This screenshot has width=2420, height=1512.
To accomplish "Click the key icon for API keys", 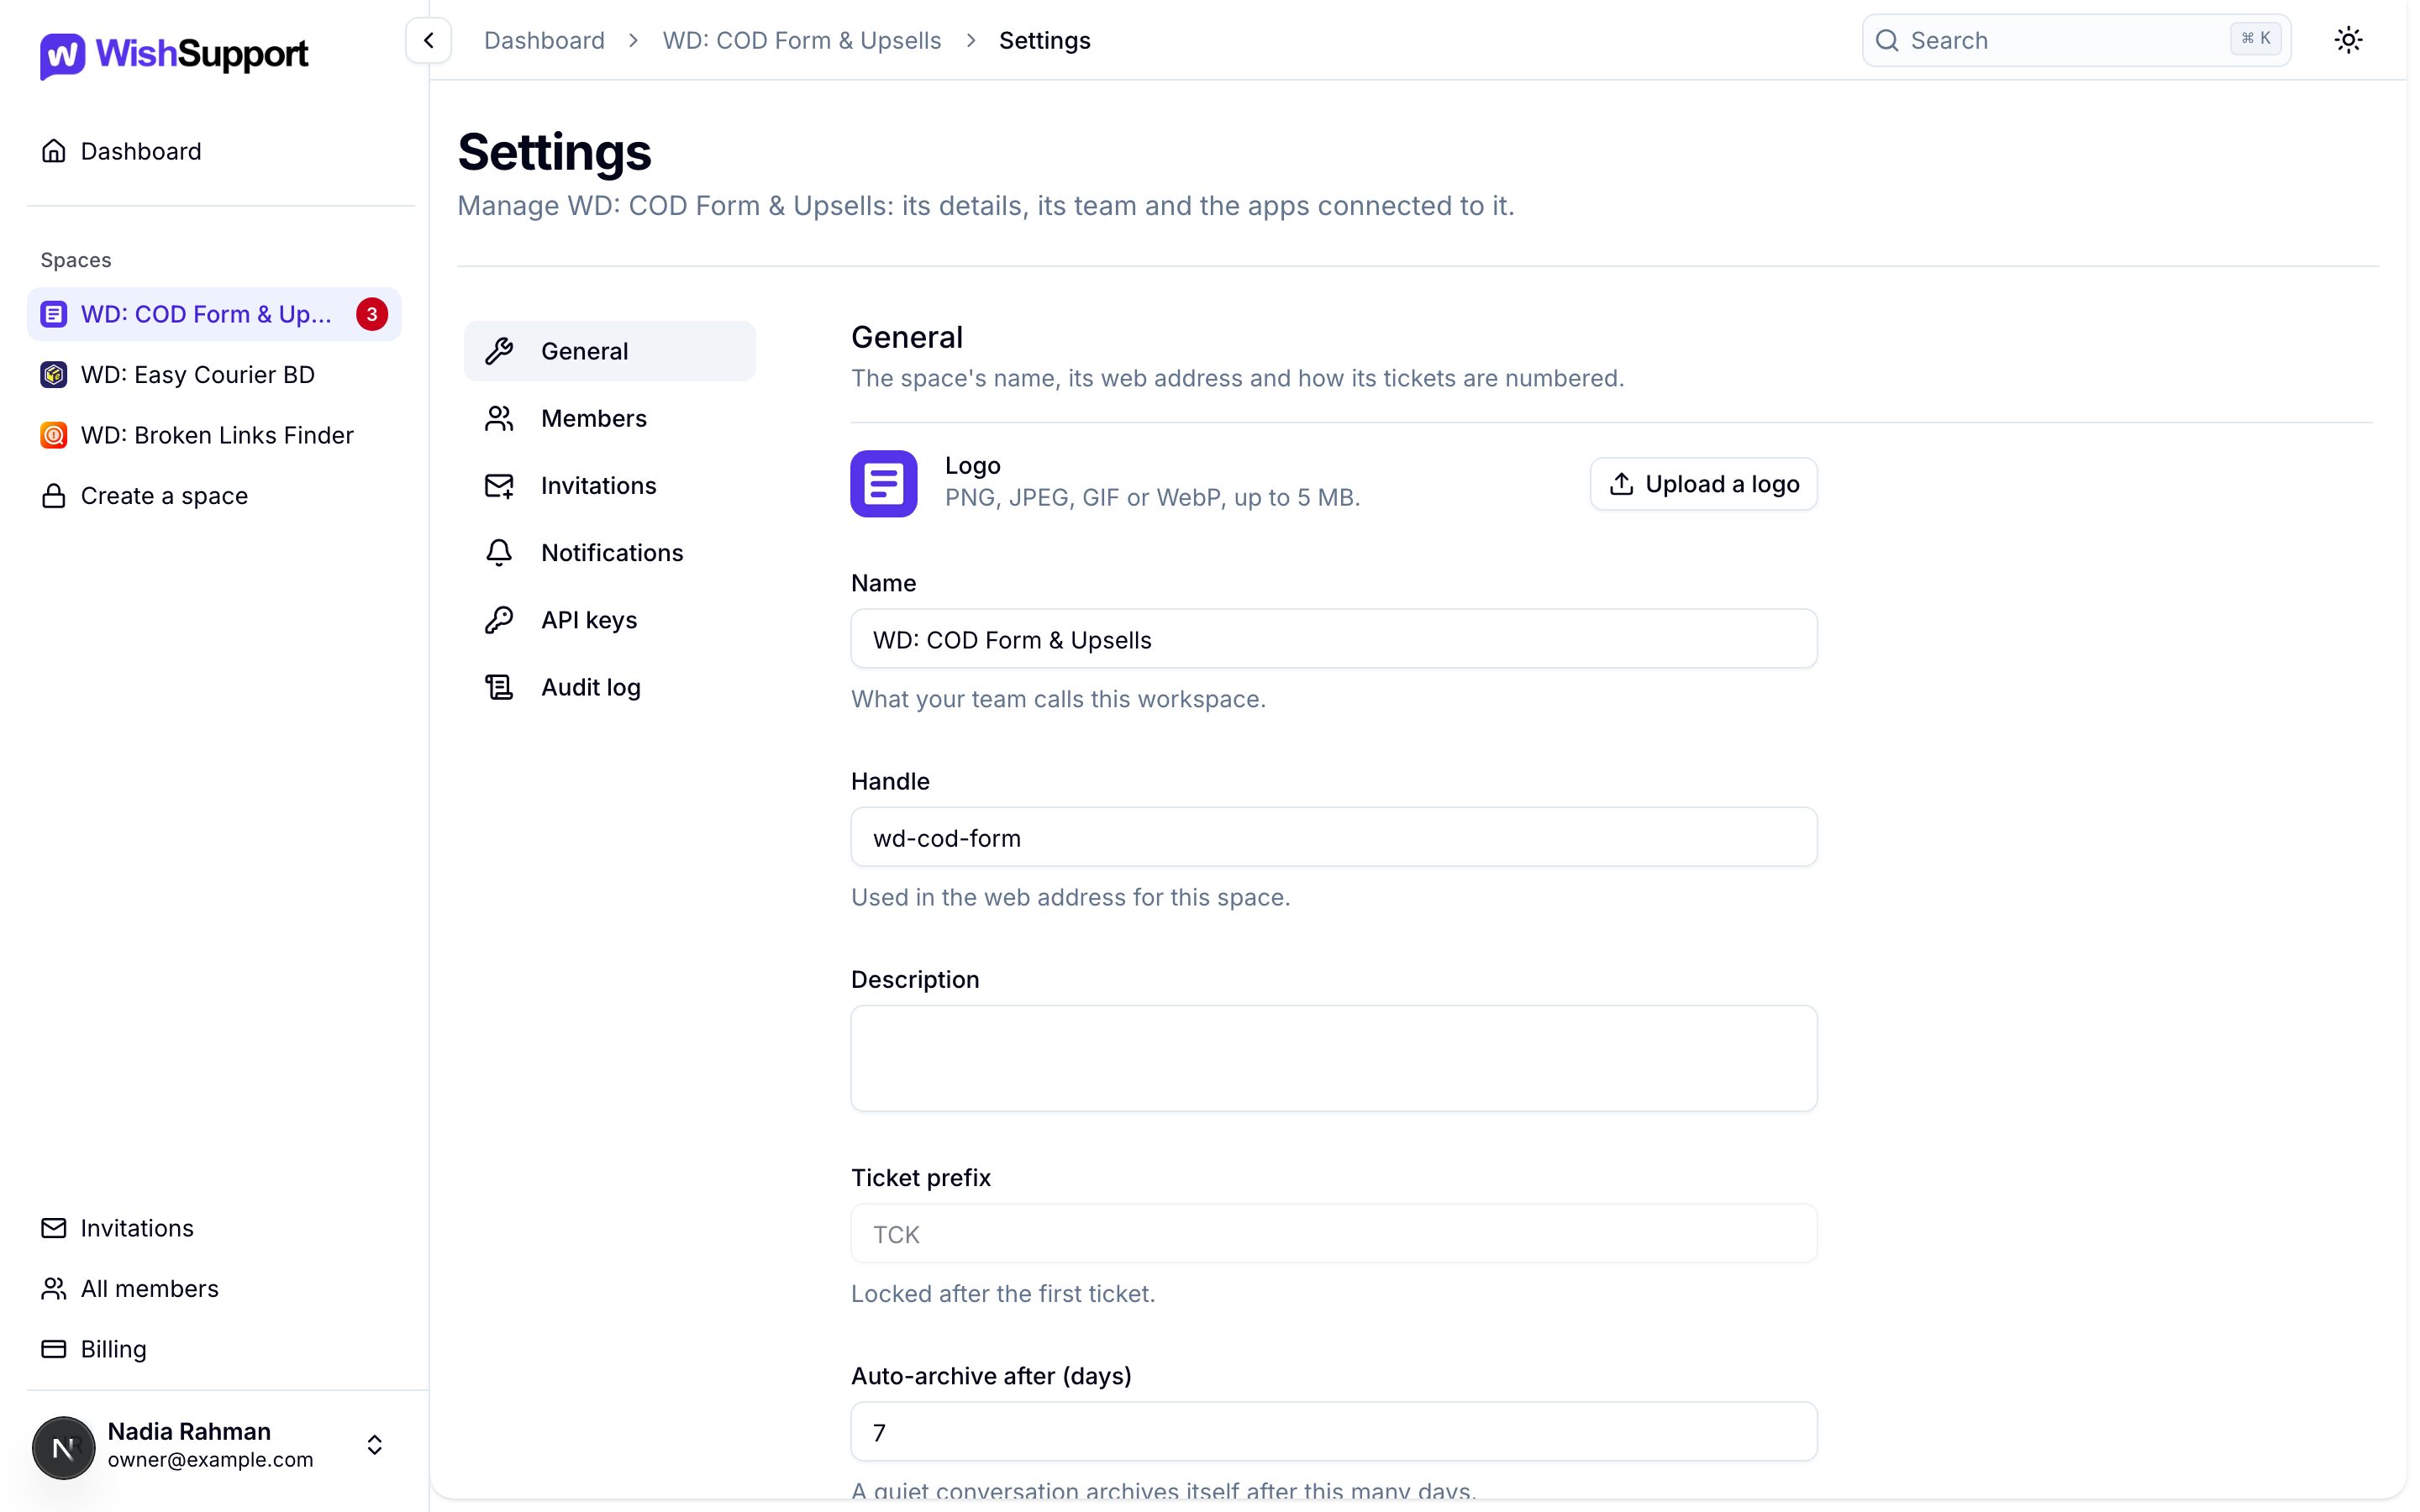I will click(499, 620).
